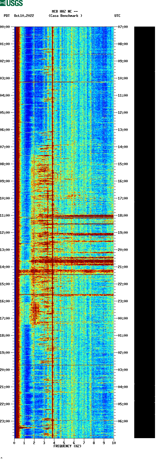Click the PDT axis '05:00' label
The width and height of the screenshot is (157, 461).
5,113
